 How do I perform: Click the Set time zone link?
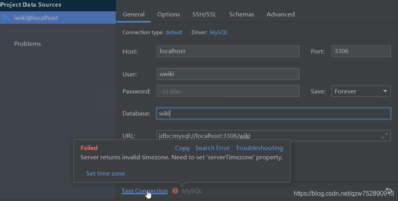[x=106, y=174]
